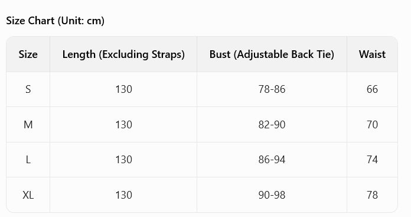Viewport: 411px width, 217px height.
Task: Click the M size cell
Action: point(28,125)
